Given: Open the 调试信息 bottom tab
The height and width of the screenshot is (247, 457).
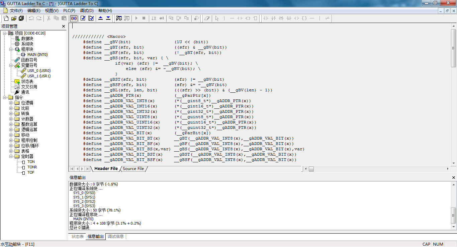Looking at the screenshot, I should (116, 237).
